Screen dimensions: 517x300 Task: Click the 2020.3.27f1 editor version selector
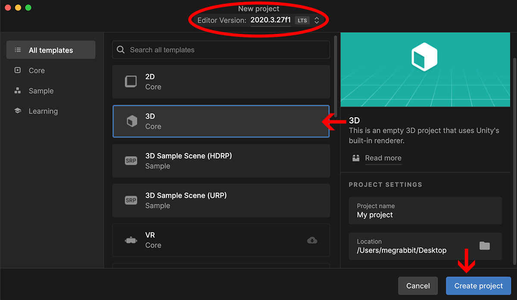[270, 20]
